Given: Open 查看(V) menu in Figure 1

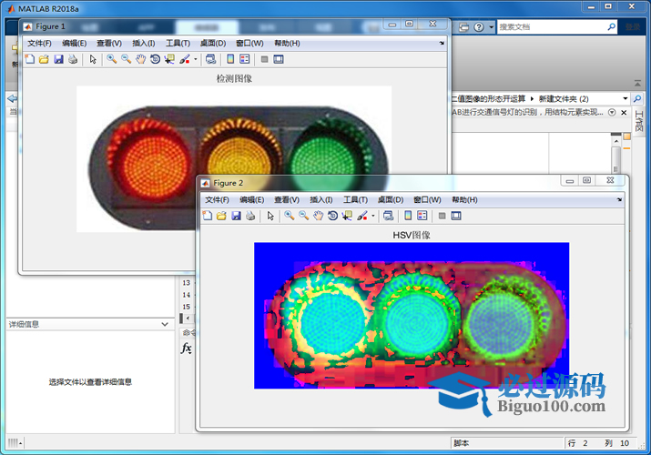Looking at the screenshot, I should click(x=109, y=43).
